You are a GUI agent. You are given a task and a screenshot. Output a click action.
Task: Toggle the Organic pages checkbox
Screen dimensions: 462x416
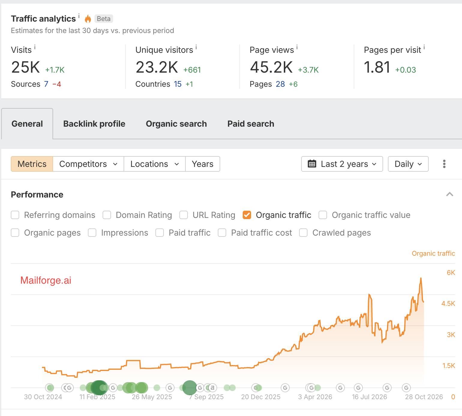pos(15,233)
